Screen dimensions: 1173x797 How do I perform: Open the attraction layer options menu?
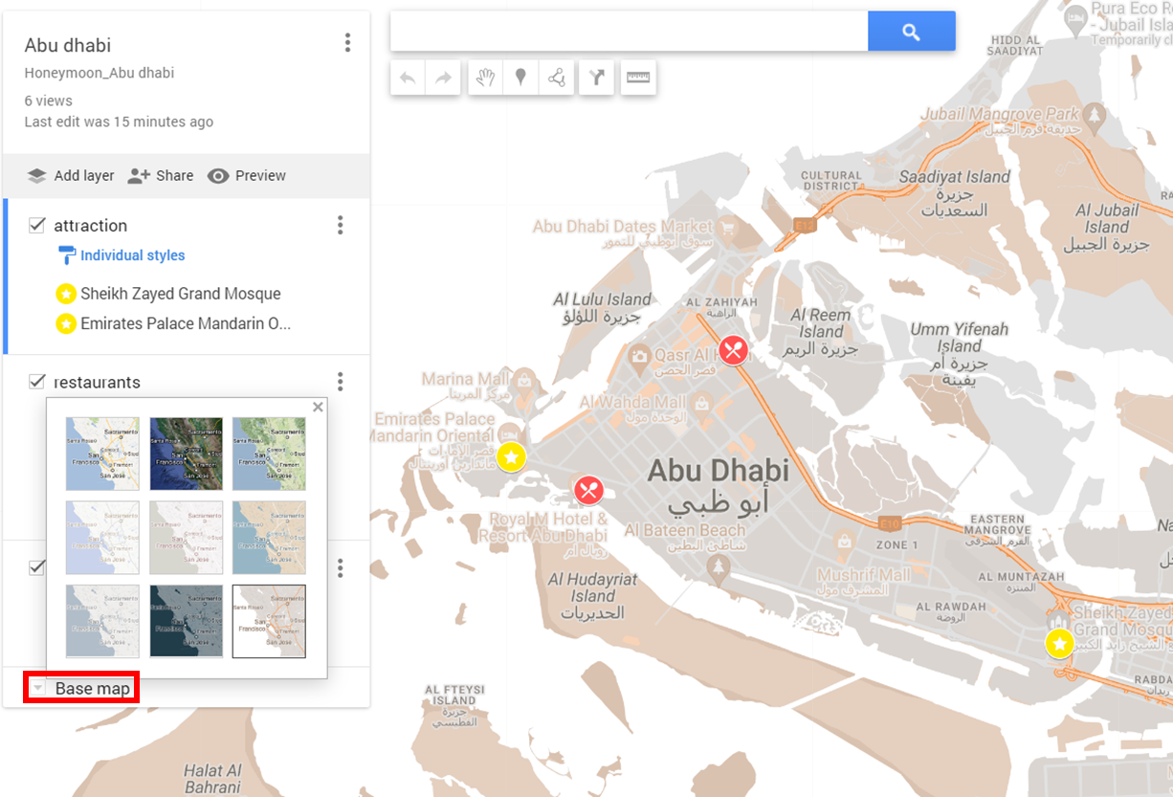(340, 226)
